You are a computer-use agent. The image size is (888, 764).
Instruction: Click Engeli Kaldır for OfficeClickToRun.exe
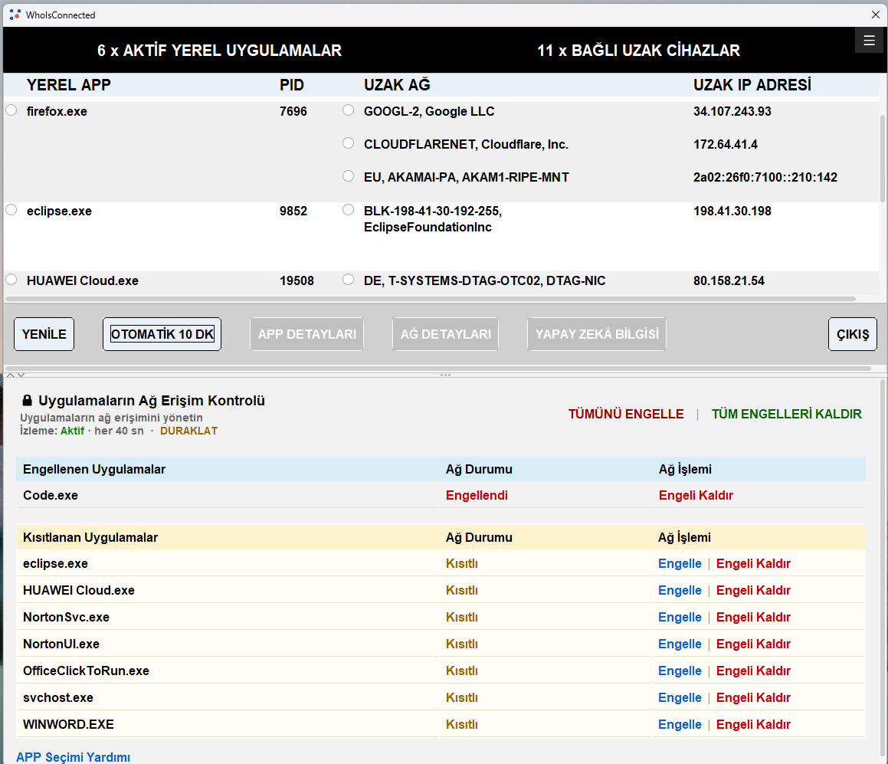(x=753, y=671)
